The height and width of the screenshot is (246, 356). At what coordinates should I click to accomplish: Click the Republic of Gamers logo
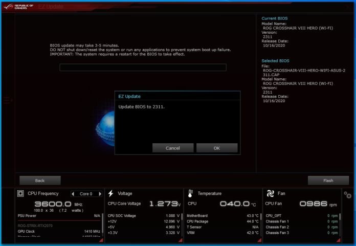18,7
